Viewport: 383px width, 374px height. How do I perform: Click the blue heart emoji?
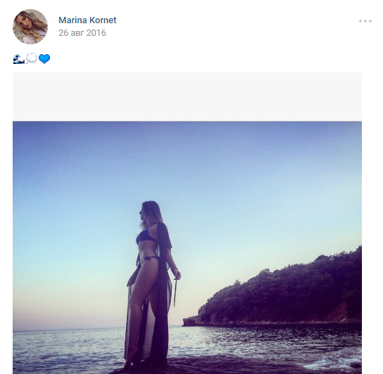tap(44, 59)
